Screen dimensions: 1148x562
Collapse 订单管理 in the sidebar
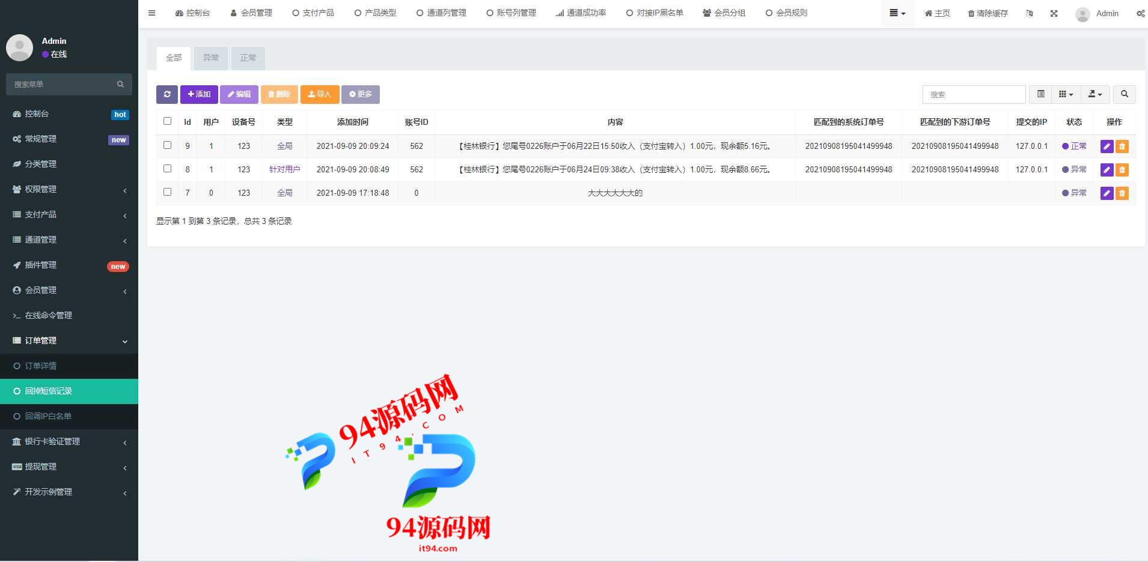(x=69, y=341)
